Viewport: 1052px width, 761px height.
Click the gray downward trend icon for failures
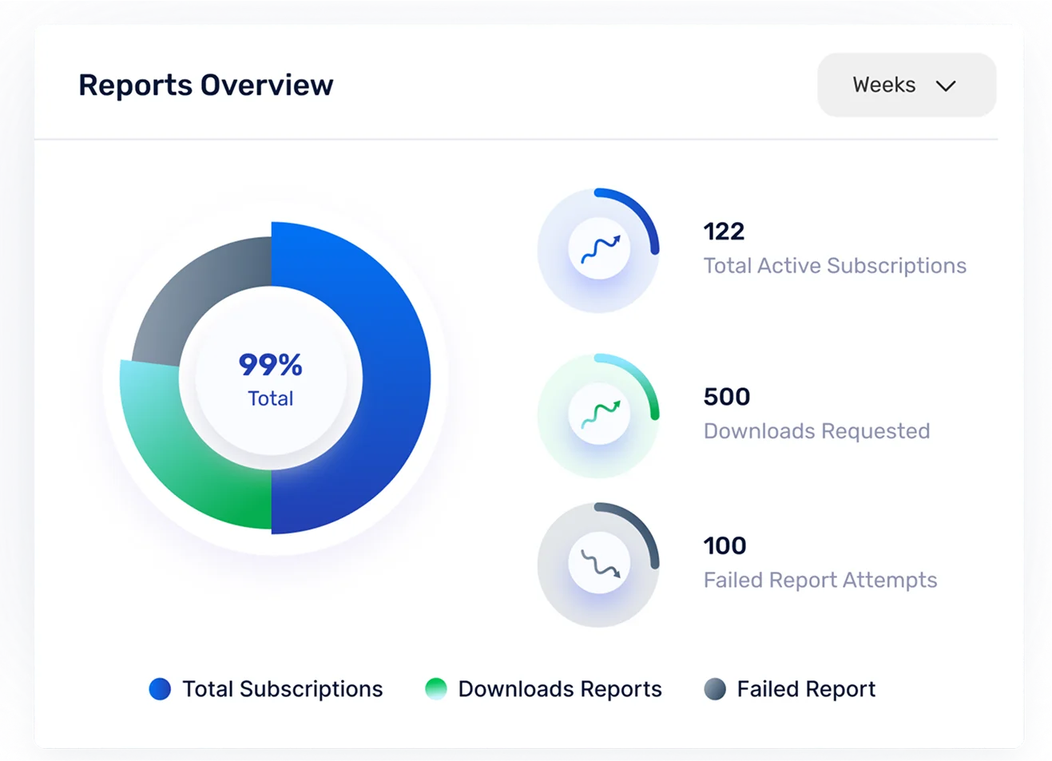click(599, 564)
